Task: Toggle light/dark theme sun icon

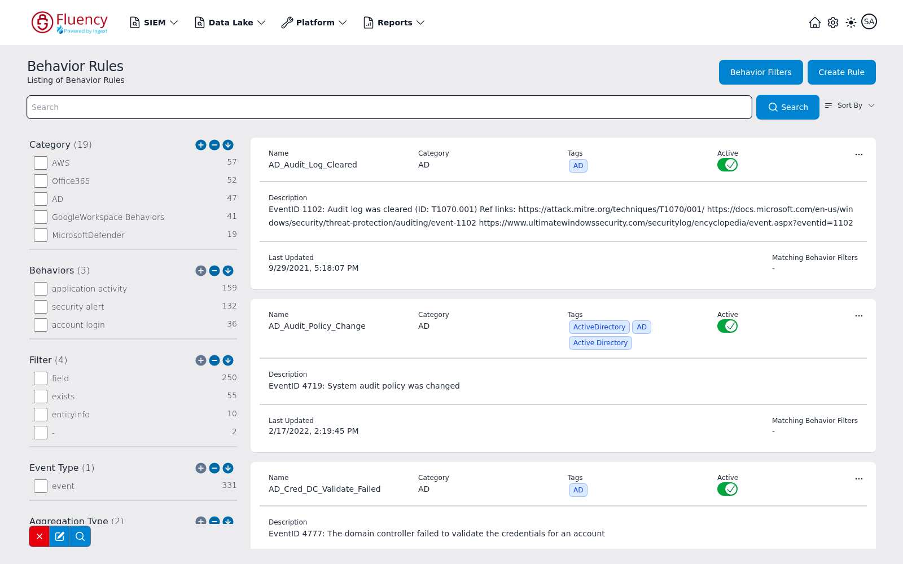Action: click(x=851, y=23)
